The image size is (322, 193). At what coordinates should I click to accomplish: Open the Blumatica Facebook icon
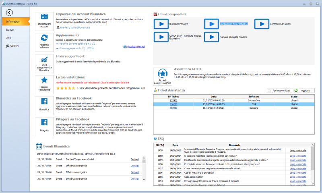pos(44,106)
